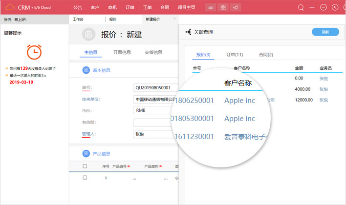The width and height of the screenshot is (346, 205).
Task: Click the list view icon in top bar
Action: (210, 7)
